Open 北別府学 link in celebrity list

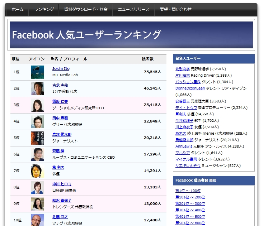[x=183, y=69]
